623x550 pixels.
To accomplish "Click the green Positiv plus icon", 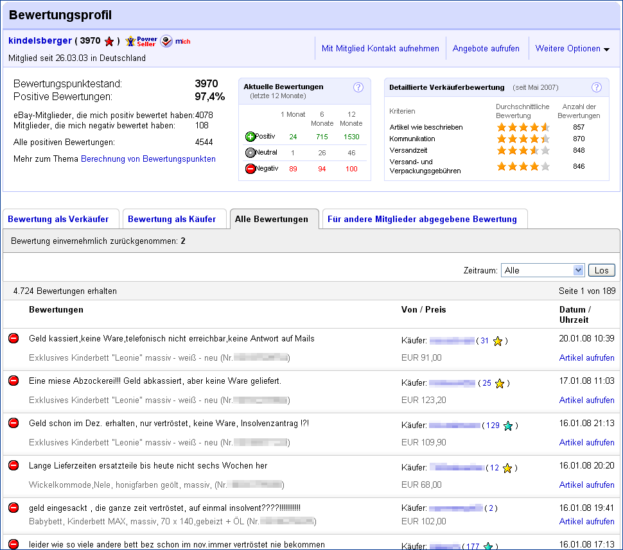I will click(x=250, y=137).
